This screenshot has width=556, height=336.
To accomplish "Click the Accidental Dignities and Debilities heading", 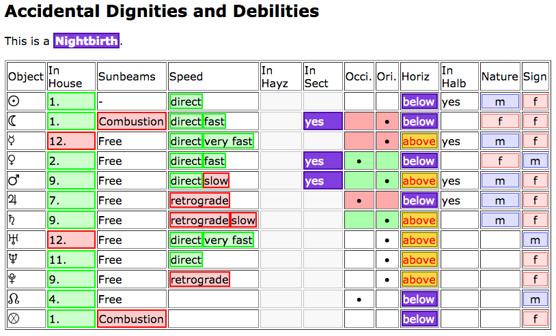I will [162, 11].
